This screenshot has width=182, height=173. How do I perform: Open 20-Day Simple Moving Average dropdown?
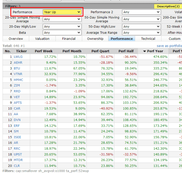tap(62, 19)
